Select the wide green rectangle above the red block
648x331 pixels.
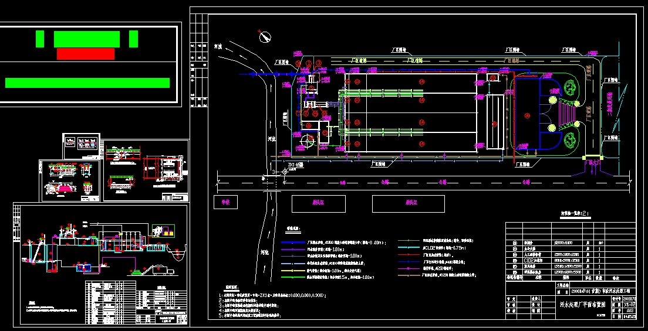[87, 39]
